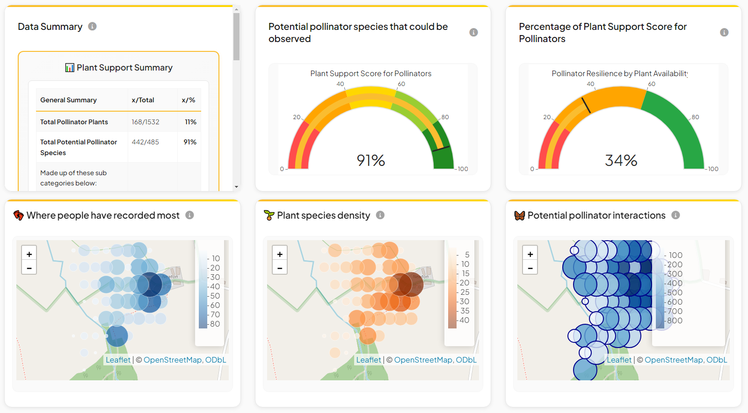Open Leaflet link on plant density map

tap(369, 360)
